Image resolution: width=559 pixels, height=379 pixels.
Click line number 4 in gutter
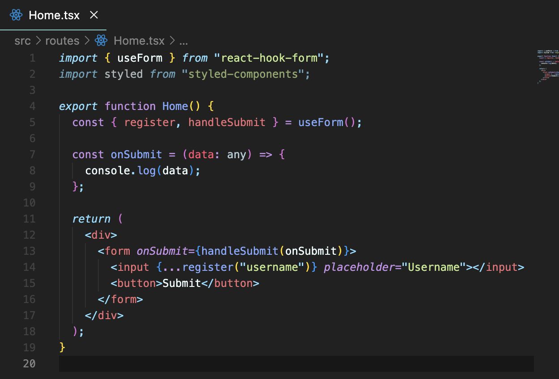click(32, 106)
